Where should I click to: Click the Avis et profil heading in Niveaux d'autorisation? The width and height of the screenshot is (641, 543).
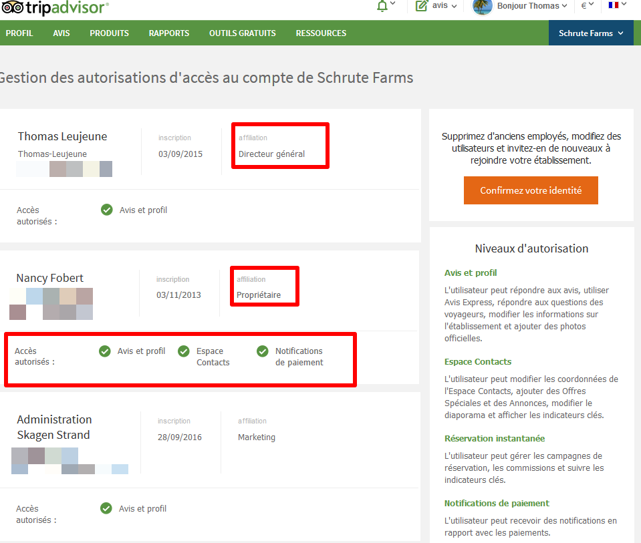pyautogui.click(x=471, y=273)
